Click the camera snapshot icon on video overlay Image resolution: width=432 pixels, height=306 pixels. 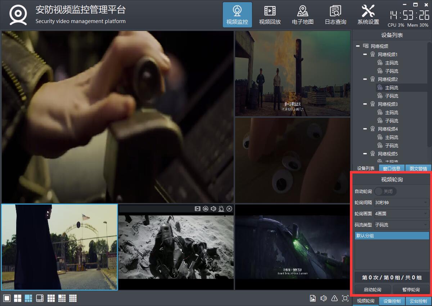click(205, 208)
